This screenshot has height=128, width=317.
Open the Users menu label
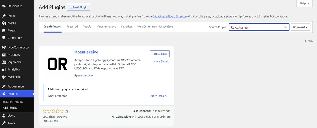(11, 116)
